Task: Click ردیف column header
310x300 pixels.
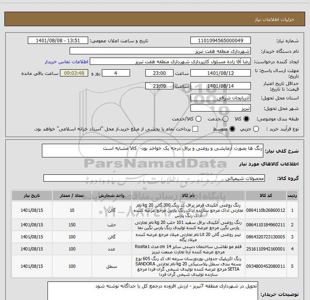Action: (292, 196)
